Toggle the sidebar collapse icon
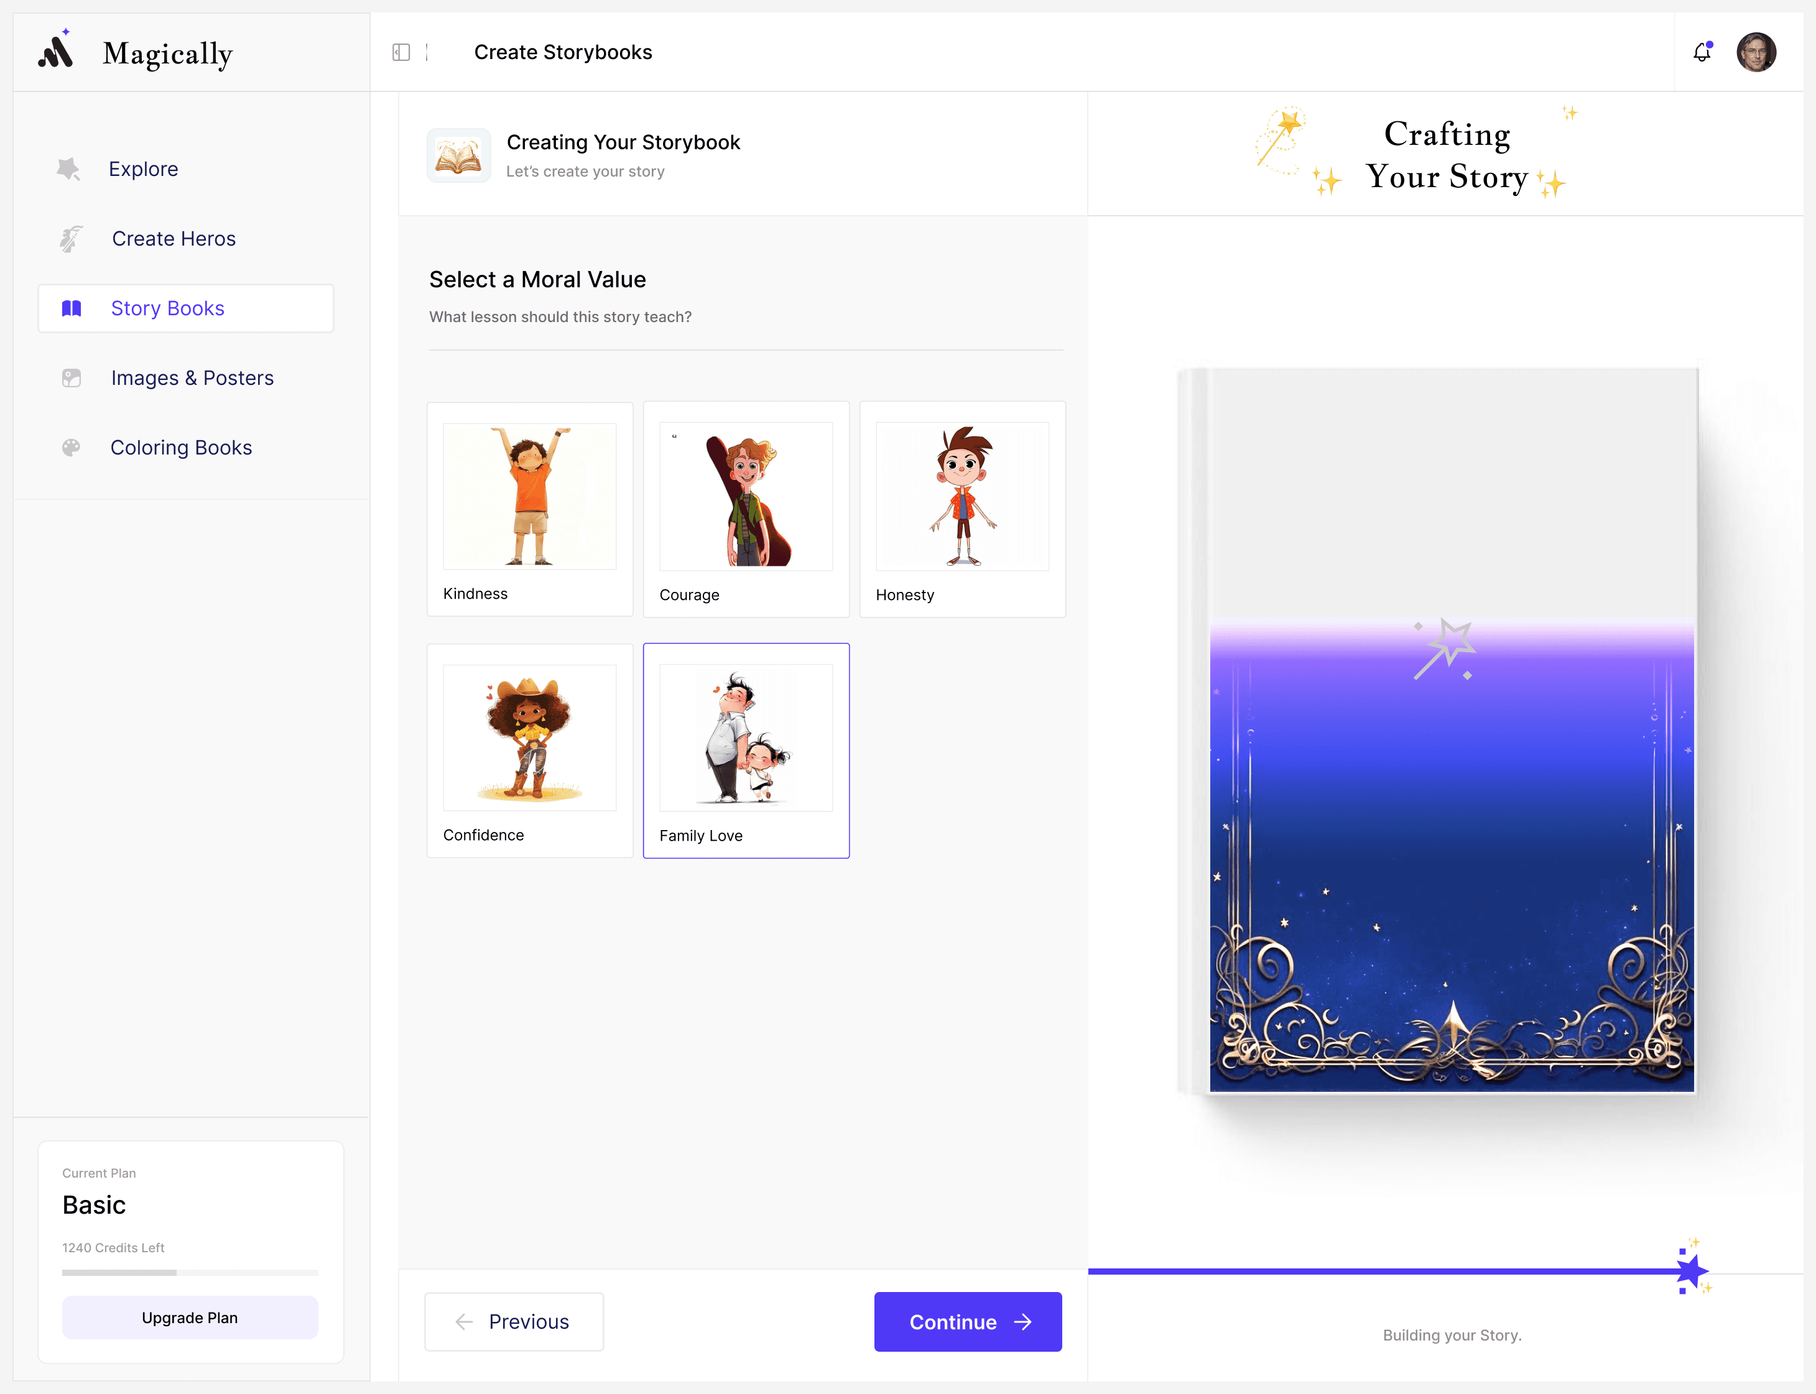1816x1394 pixels. [401, 52]
